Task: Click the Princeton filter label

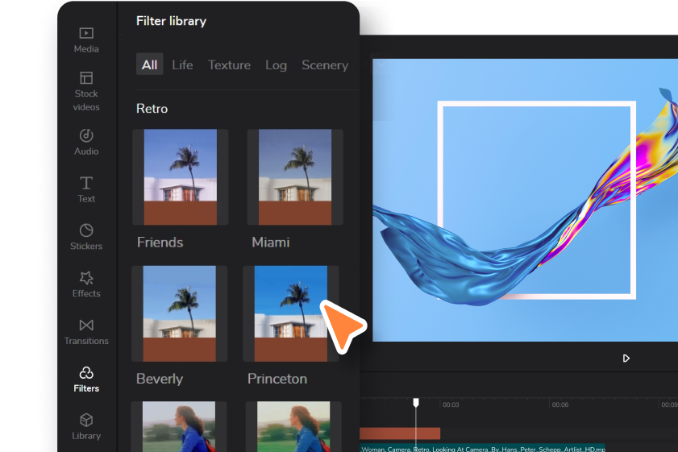Action: 277,379
